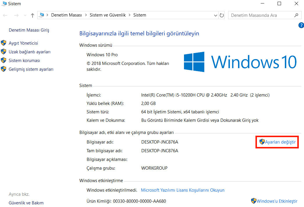Screen dimensions: 304x207
Task: Click the shield icon beside Sistem koruması
Action: [3, 60]
